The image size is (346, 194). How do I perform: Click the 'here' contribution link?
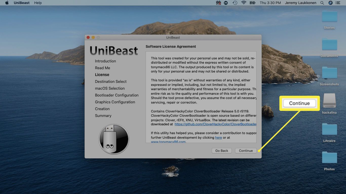pyautogui.click(x=218, y=138)
